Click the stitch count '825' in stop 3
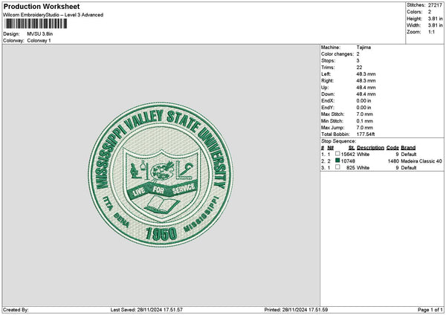This screenshot has width=446, height=315. 350,168
